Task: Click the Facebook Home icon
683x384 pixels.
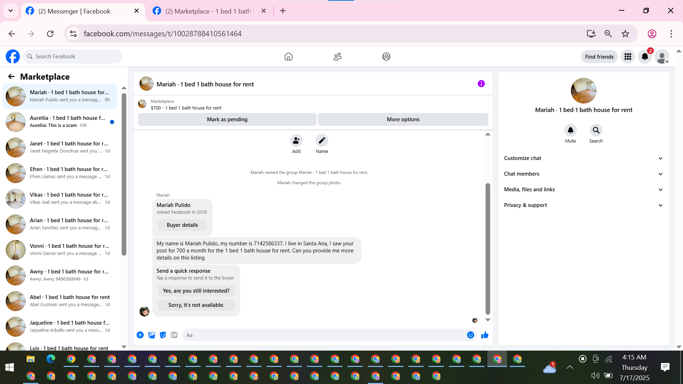Action: click(288, 57)
